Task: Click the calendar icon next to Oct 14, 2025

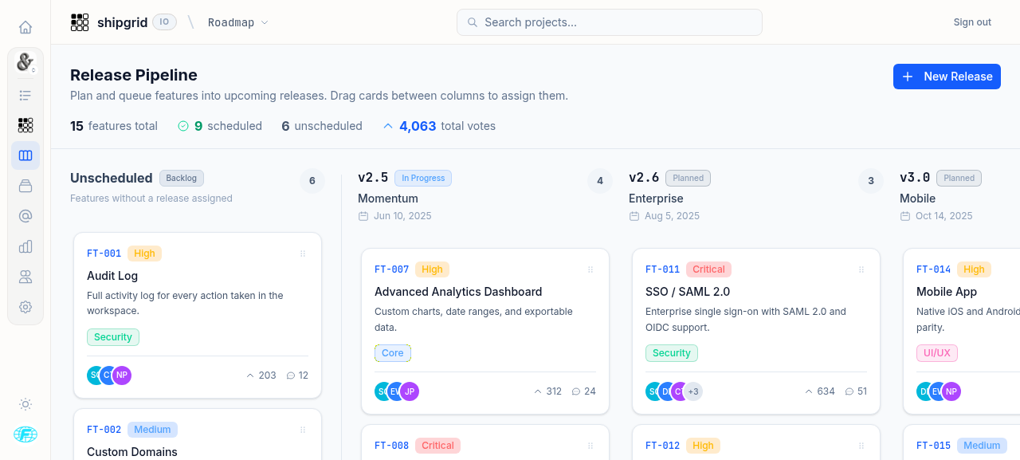Action: coord(905,216)
